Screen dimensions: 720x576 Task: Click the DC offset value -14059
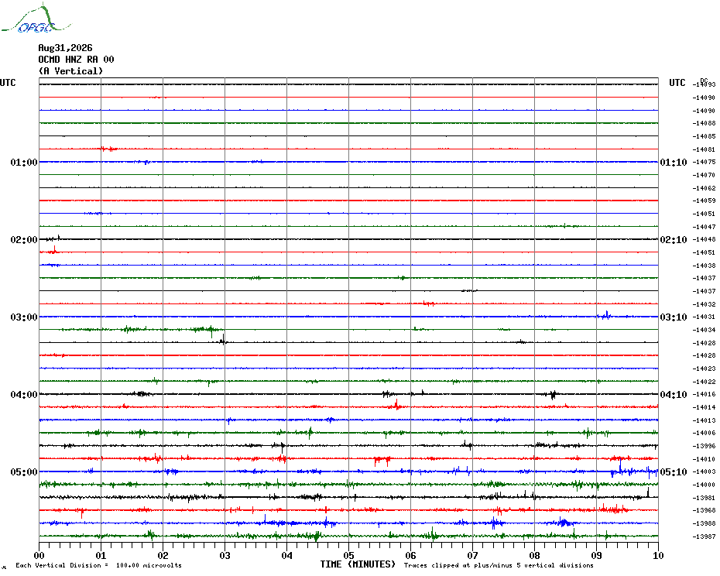click(x=704, y=201)
